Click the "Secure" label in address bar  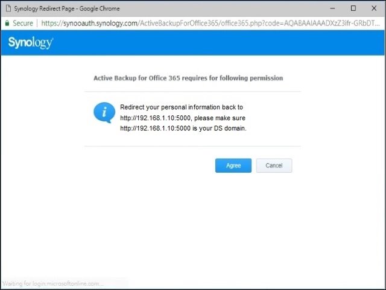coord(23,23)
